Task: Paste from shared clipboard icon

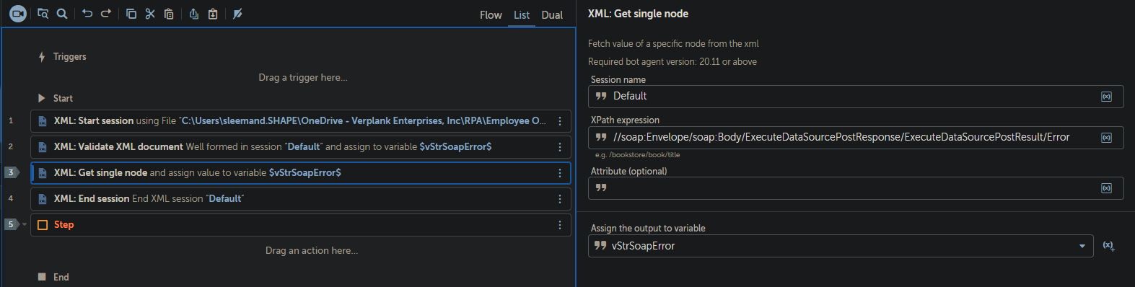Action: (x=213, y=14)
